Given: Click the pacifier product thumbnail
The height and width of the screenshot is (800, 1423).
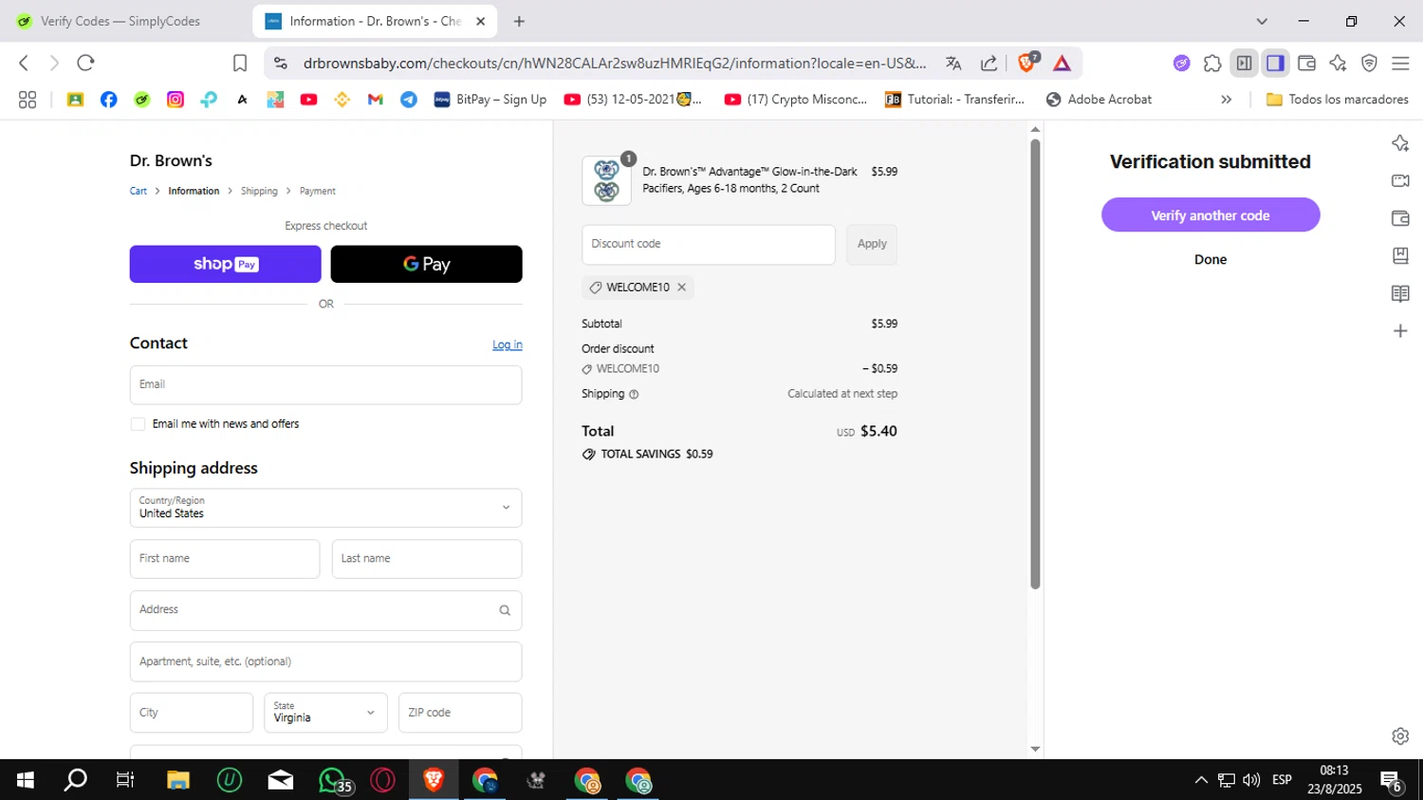Looking at the screenshot, I should tap(606, 180).
